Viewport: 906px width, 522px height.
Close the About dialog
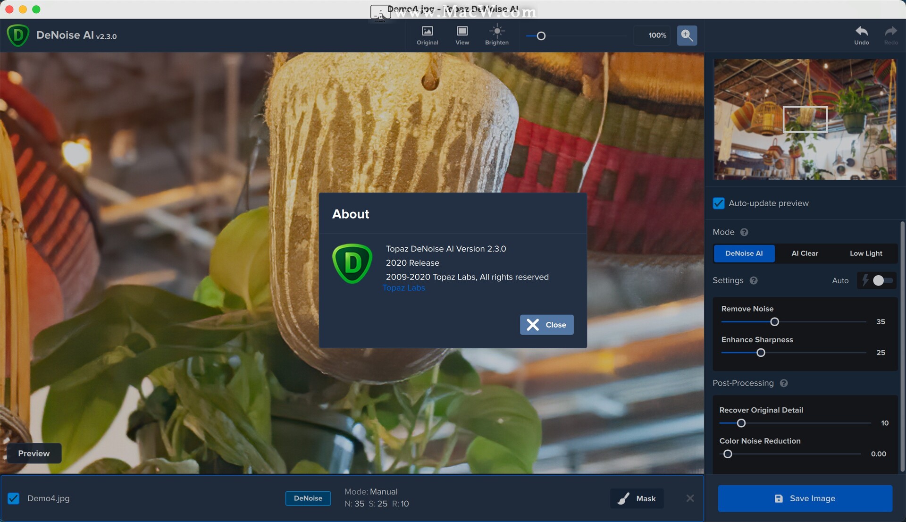pos(546,325)
